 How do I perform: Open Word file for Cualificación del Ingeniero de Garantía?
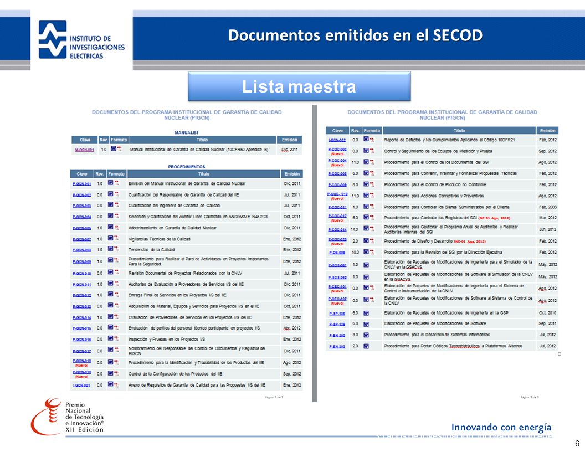(110, 204)
